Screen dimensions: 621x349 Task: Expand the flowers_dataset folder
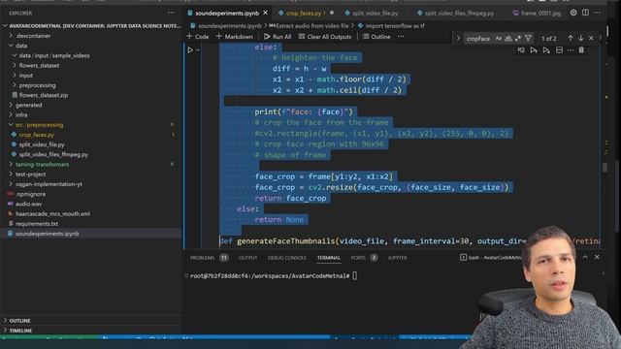click(91, 65)
